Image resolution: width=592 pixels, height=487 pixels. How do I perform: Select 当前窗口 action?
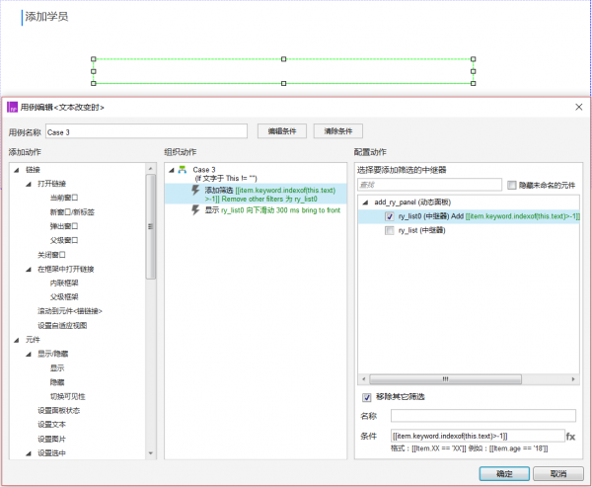pyautogui.click(x=64, y=198)
